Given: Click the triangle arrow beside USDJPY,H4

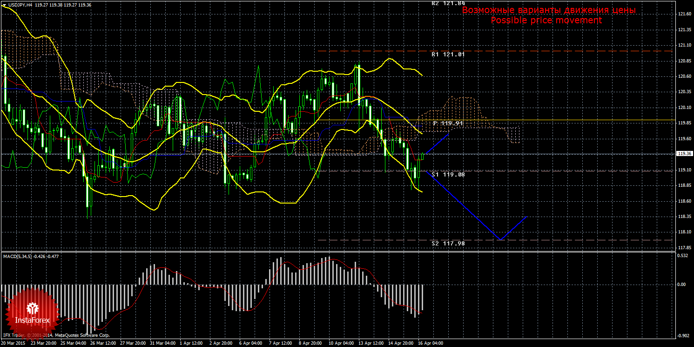Looking at the screenshot, I should coord(4,4).
